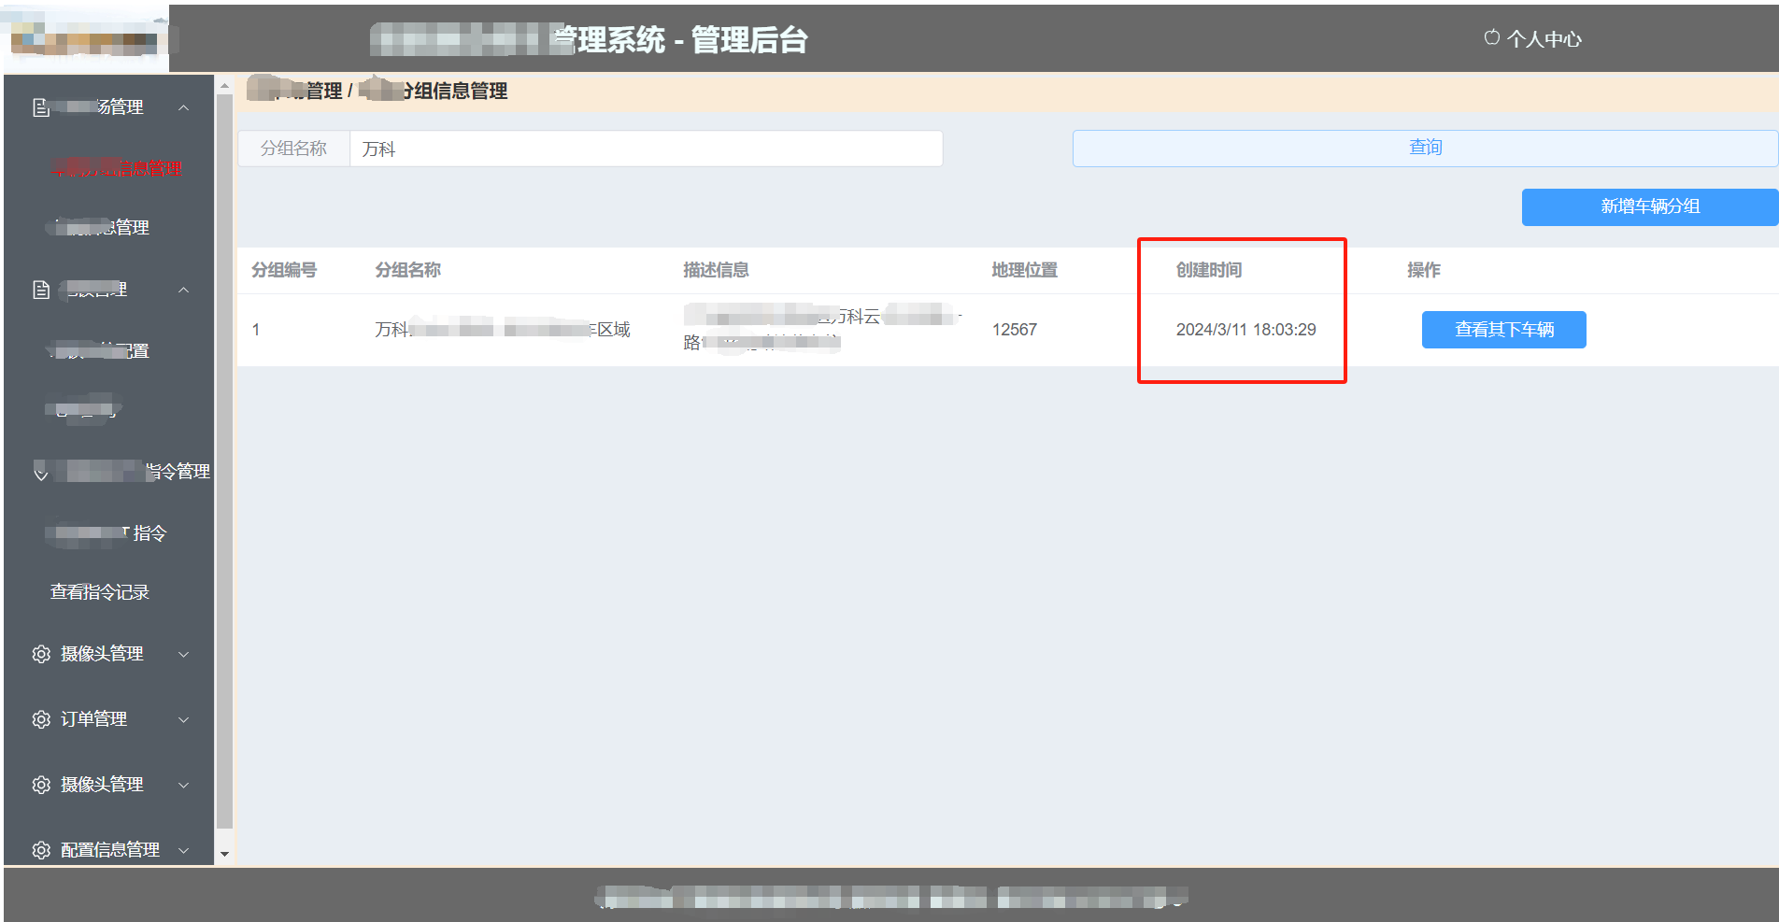Click the sidebar scrollbar down arrow
This screenshot has height=922, width=1779.
(224, 854)
